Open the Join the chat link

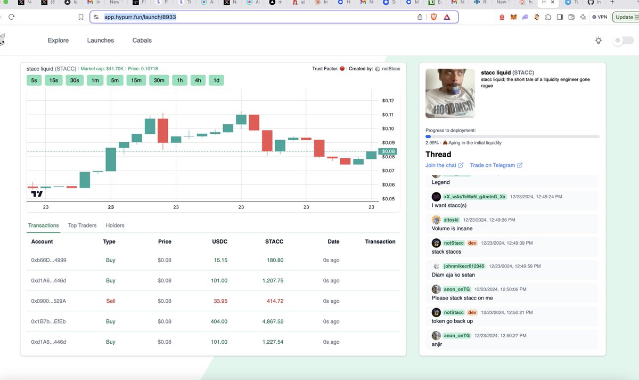(x=445, y=165)
